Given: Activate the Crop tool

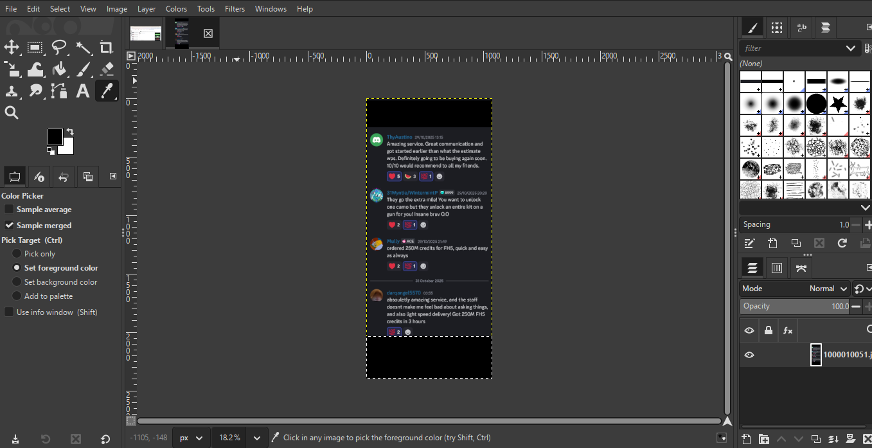Looking at the screenshot, I should [105, 47].
